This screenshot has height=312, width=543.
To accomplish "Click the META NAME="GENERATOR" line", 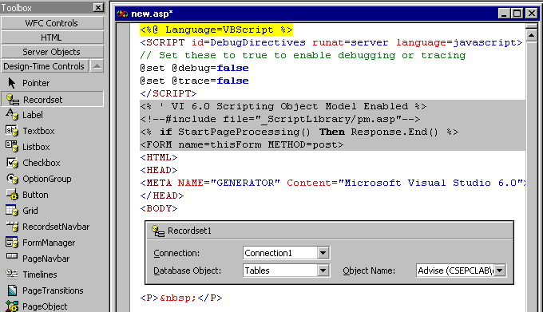I will click(333, 183).
